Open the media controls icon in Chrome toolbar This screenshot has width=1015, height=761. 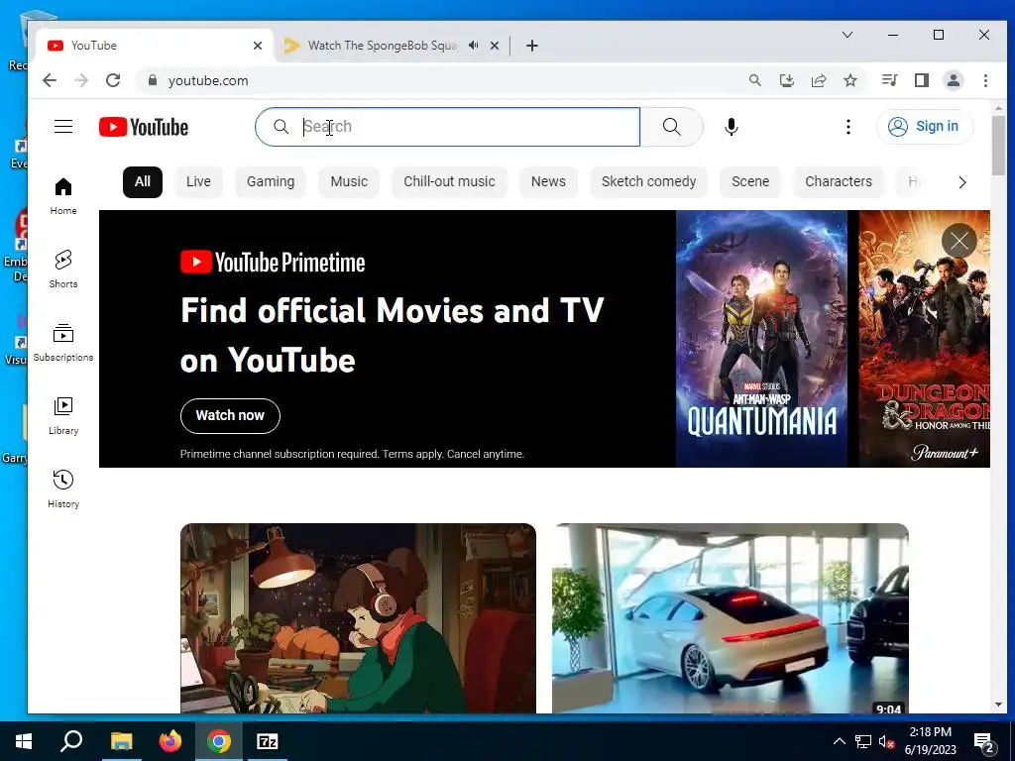[889, 80]
